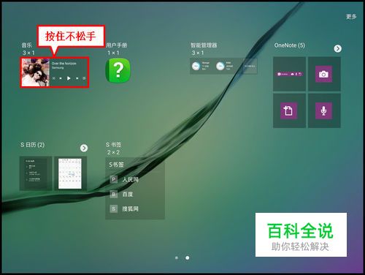Click the S 日历 (2) group label
The width and height of the screenshot is (365, 275).
tap(32, 145)
